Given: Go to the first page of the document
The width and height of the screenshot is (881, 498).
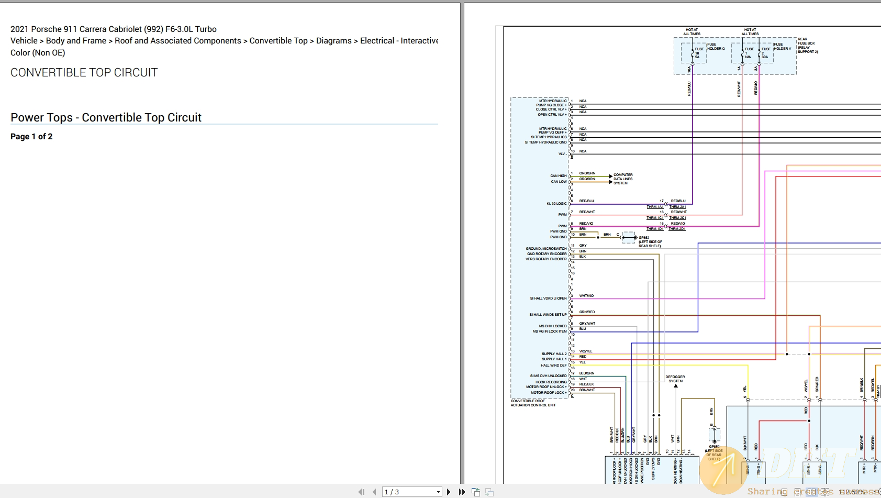Looking at the screenshot, I should pyautogui.click(x=361, y=492).
